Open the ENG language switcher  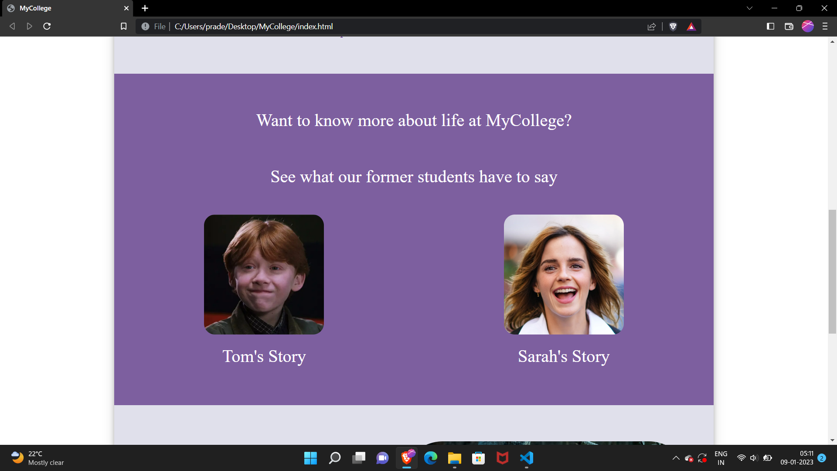[721, 458]
